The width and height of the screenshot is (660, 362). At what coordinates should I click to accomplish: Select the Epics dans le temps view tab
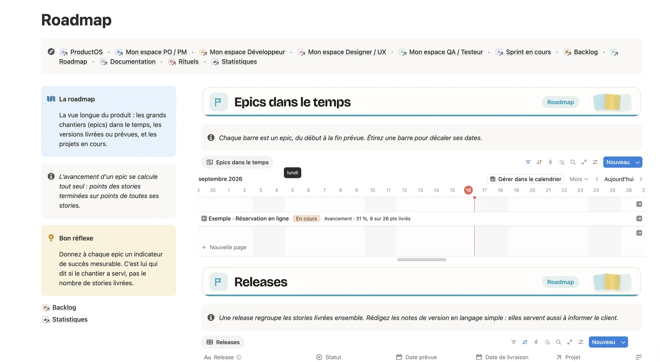tap(237, 162)
